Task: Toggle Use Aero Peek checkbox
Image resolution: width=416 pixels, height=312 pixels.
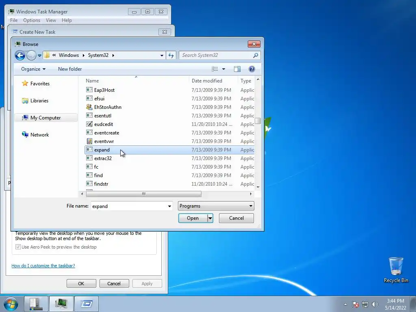Action: click(x=18, y=247)
